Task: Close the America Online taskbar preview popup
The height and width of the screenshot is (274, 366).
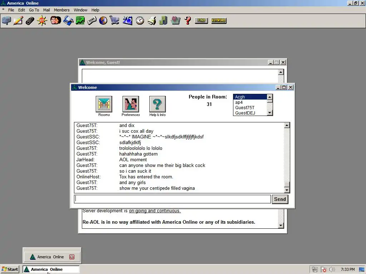Action: [x=72, y=257]
